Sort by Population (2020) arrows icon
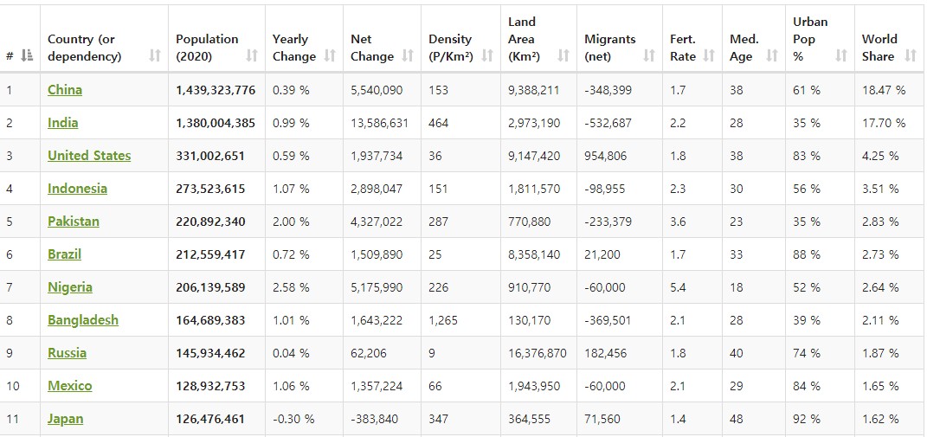This screenshot has height=437, width=927. coord(252,56)
